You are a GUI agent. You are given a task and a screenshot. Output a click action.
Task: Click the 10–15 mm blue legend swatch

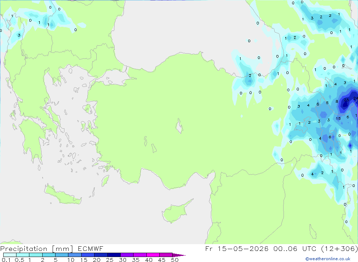75,255
